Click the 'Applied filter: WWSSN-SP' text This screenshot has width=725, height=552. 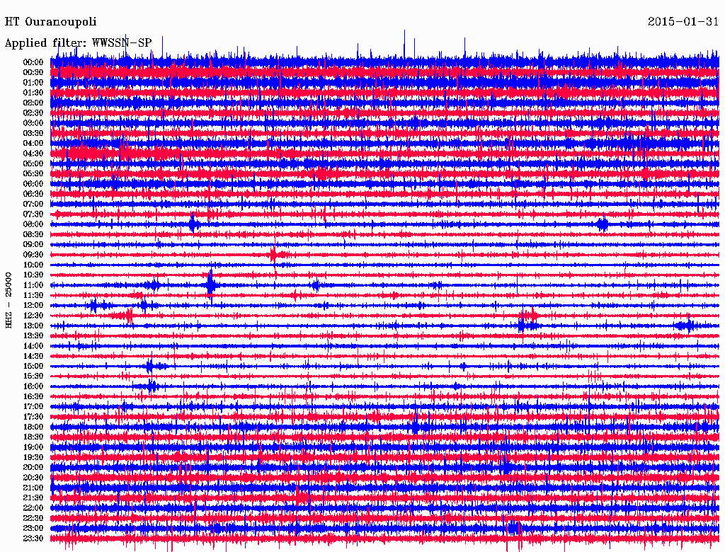(x=78, y=43)
